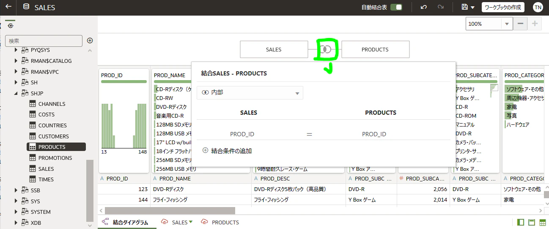Click the data grid layout icon
Viewport: 549px width, 229px height.
(x=543, y=222)
